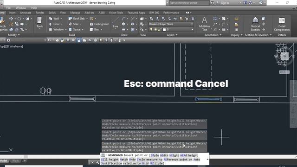Select the Circle draw tool

pos(123,24)
